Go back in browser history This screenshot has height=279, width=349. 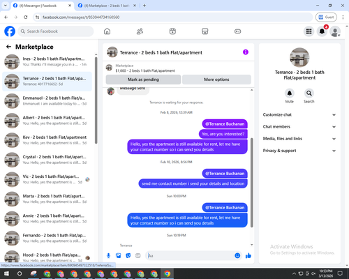[6, 17]
